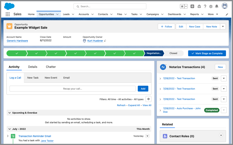Viewport: 233px width, 145px height.
Task: Click the Favorites star icon
Action: click(x=182, y=6)
